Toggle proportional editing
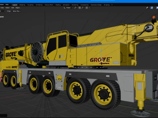 coord(87,8)
